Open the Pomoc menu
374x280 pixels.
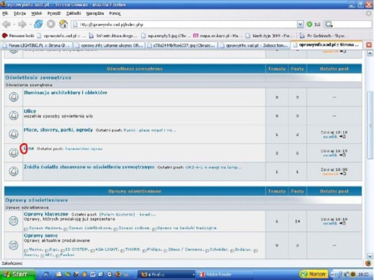pos(115,13)
